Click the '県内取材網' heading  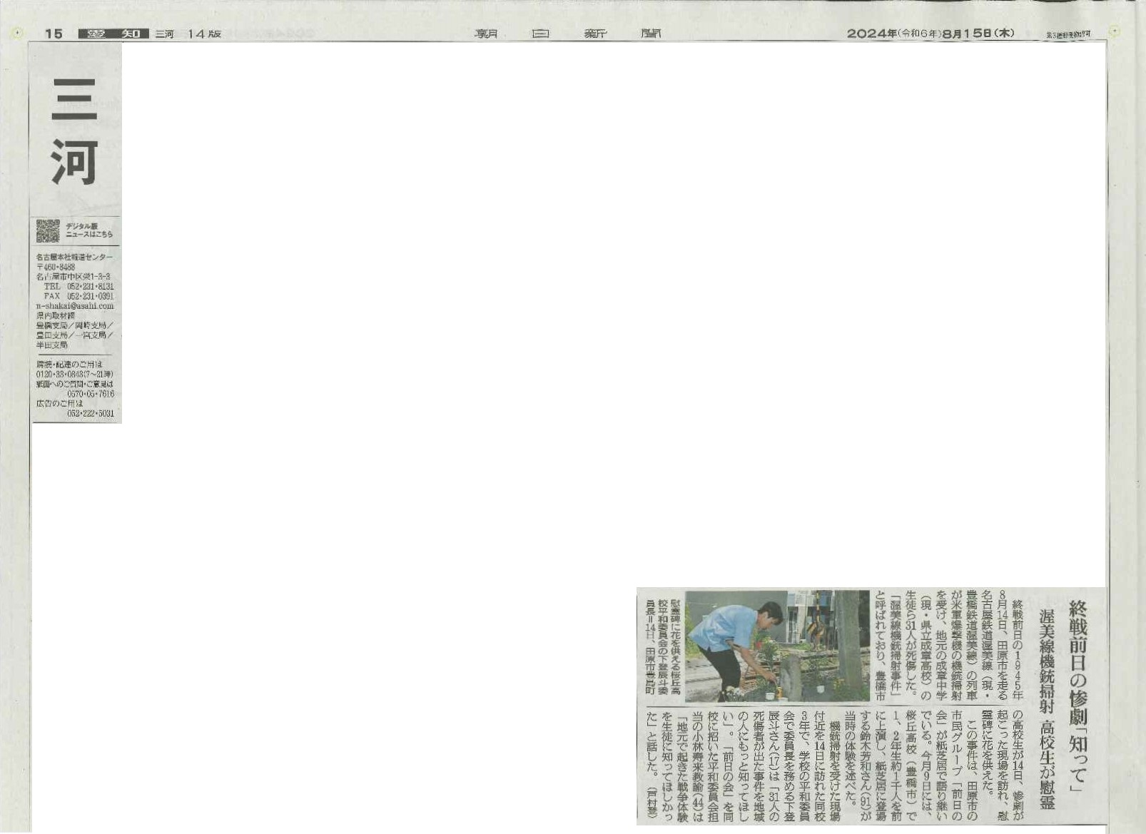point(56,315)
